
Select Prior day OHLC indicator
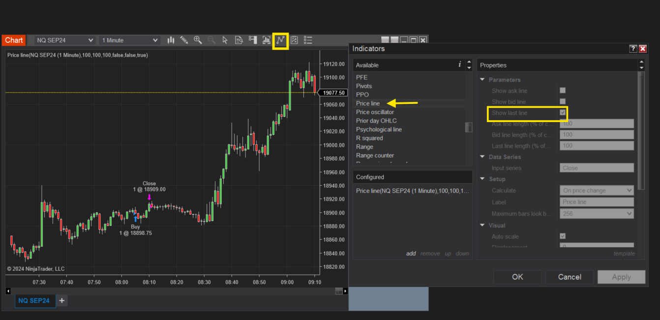(x=376, y=121)
